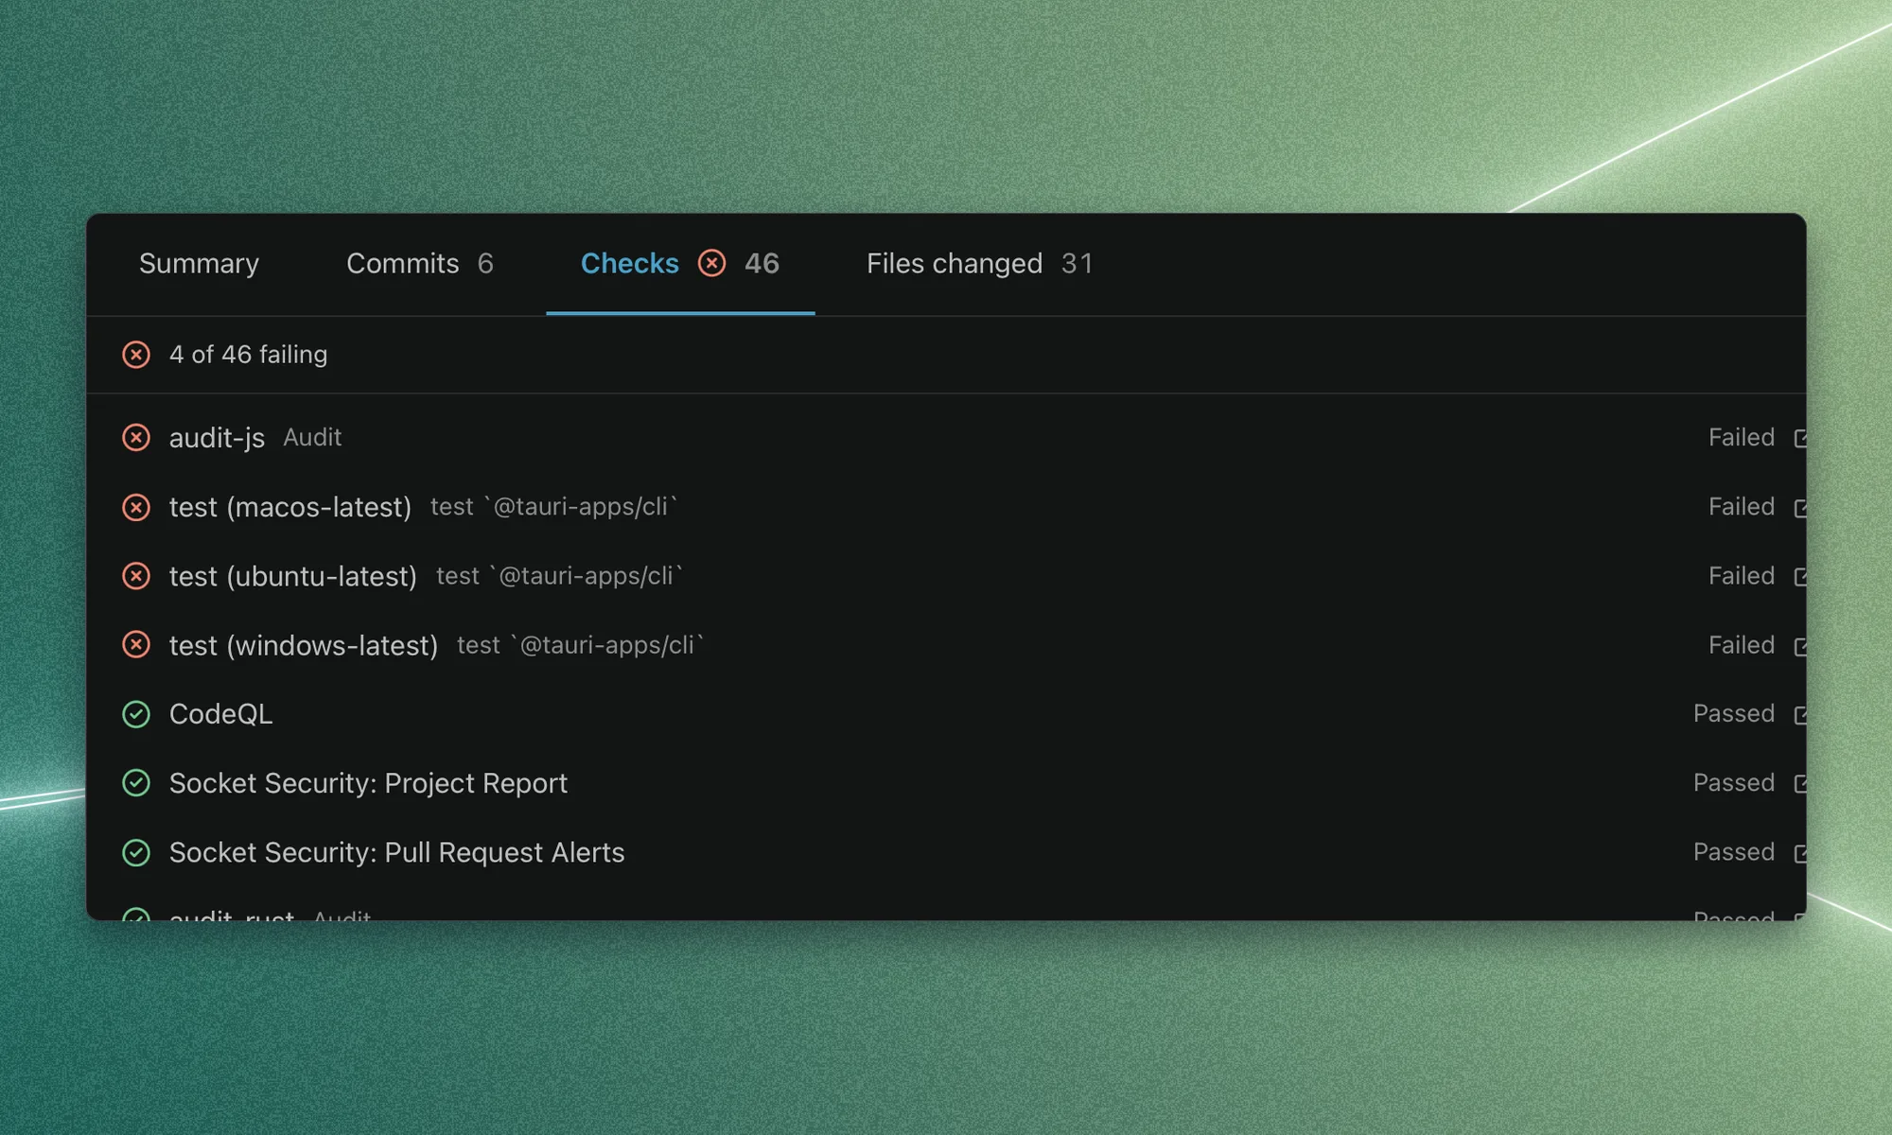1892x1135 pixels.
Task: Click the passed checkmark icon beside CodeQL
Action: [x=136, y=714]
